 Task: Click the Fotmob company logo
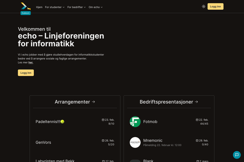point(135,122)
